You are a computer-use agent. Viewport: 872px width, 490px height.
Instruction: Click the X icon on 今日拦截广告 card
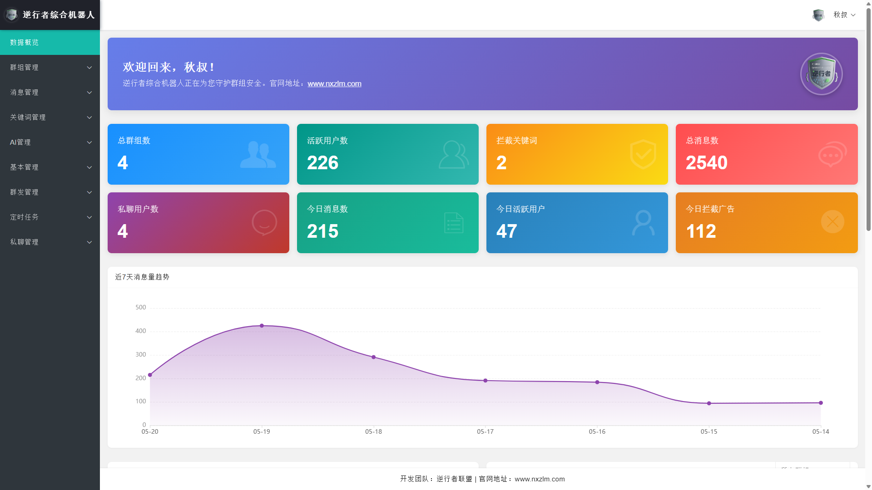832,221
